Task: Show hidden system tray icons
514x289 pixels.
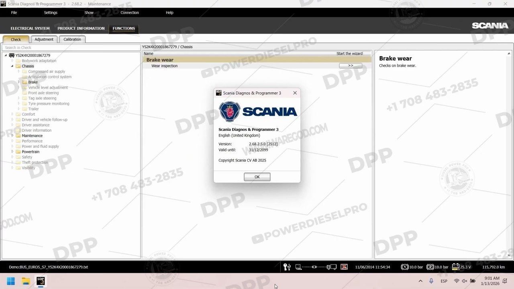Action: pyautogui.click(x=420, y=281)
